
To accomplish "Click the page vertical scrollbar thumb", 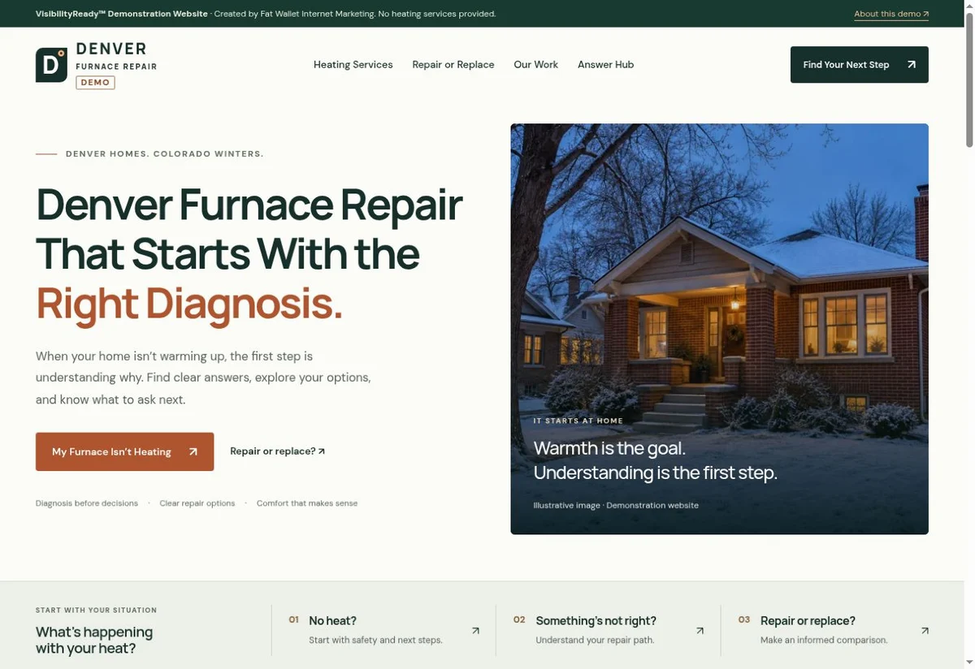I will tap(968, 81).
